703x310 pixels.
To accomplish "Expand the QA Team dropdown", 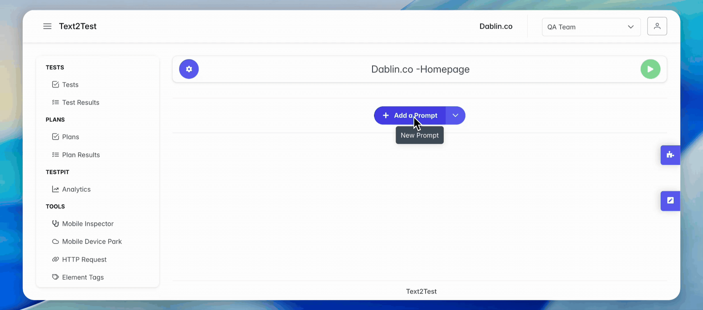I will pyautogui.click(x=591, y=27).
